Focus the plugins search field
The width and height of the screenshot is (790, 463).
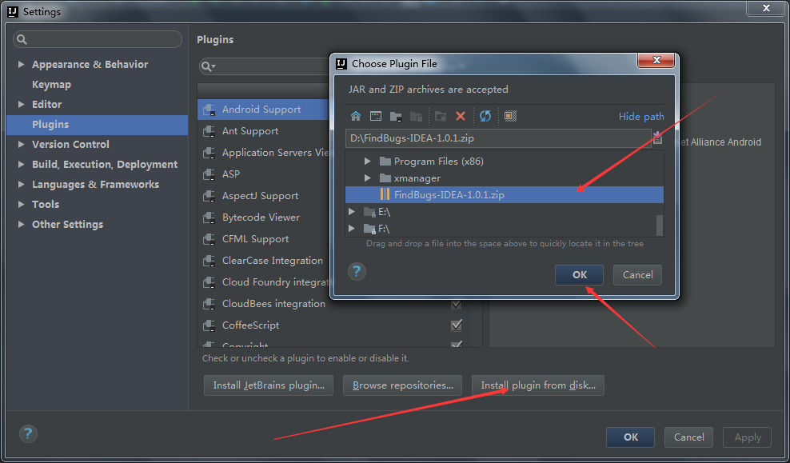[264, 66]
